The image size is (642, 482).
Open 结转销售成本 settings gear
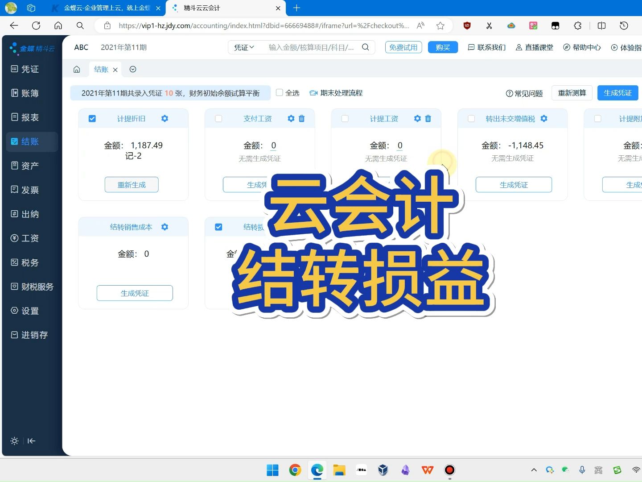(165, 227)
